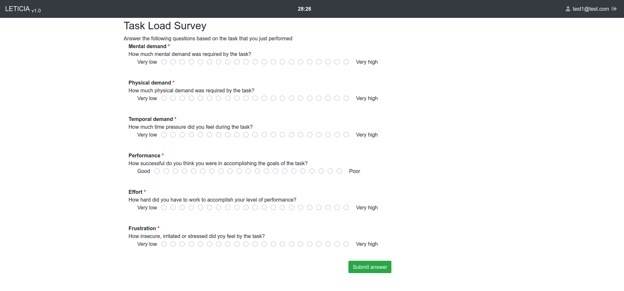Image resolution: width=624 pixels, height=291 pixels.
Task: Click the 28:26 countdown timer
Action: coord(305,9)
